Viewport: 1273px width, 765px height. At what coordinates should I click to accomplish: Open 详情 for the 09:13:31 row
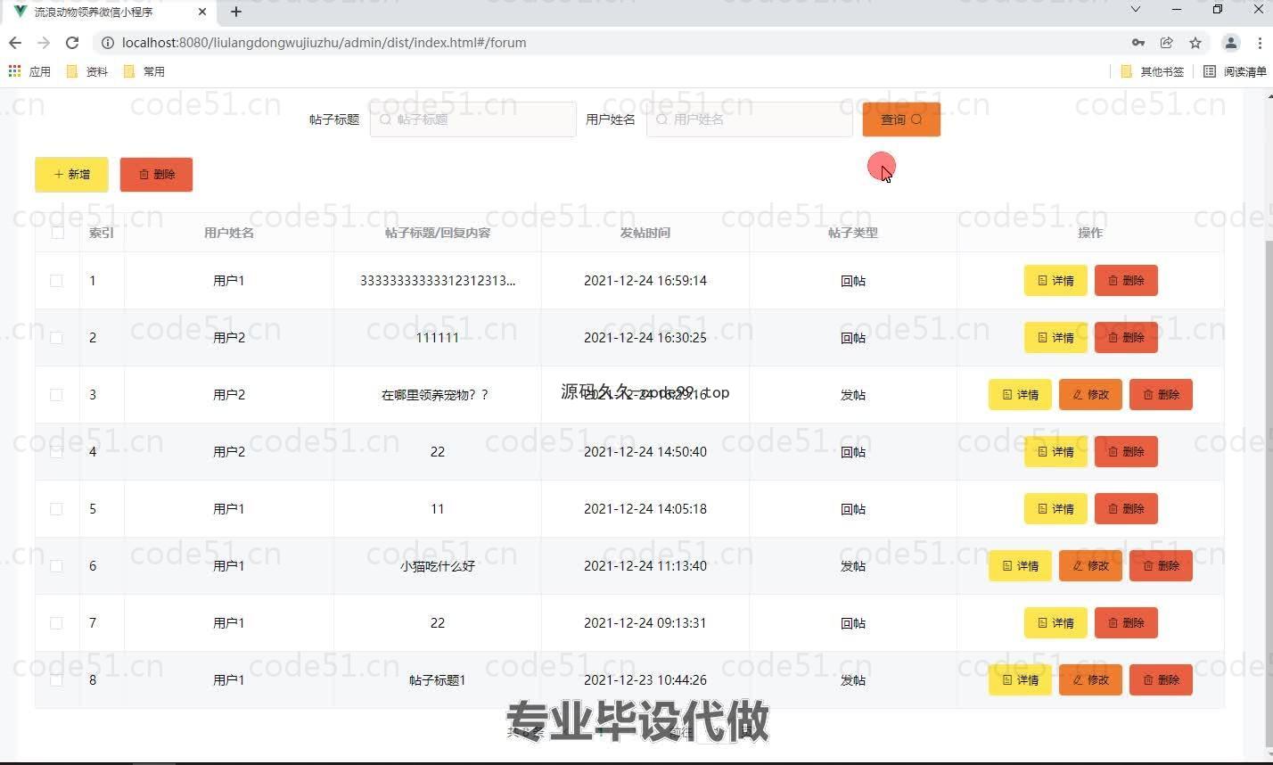1055,623
